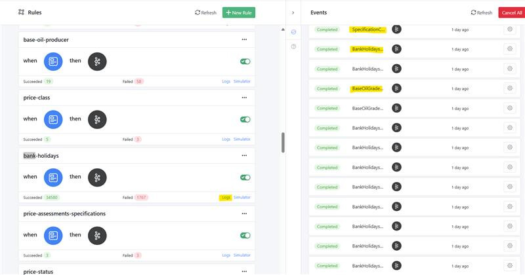Turn off the bank-holidays rule toggle

click(x=245, y=177)
